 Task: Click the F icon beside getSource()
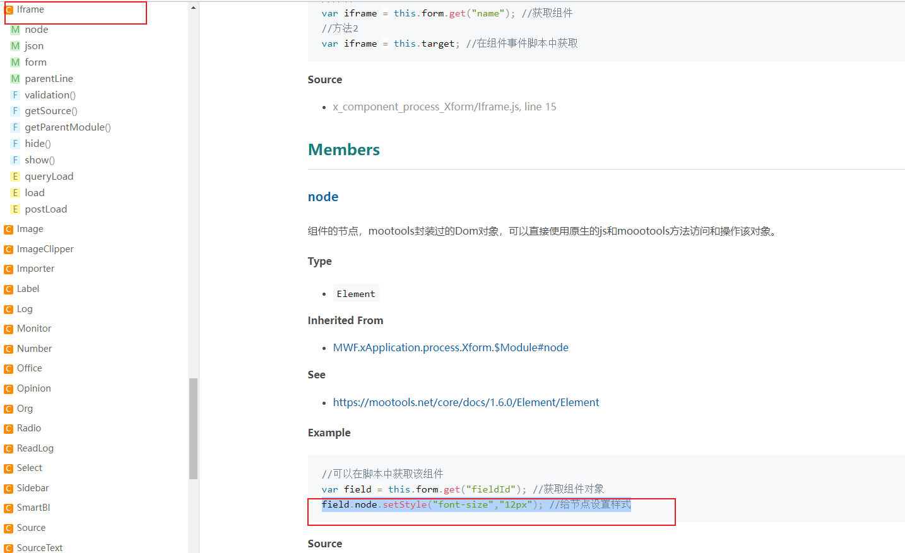tap(15, 111)
